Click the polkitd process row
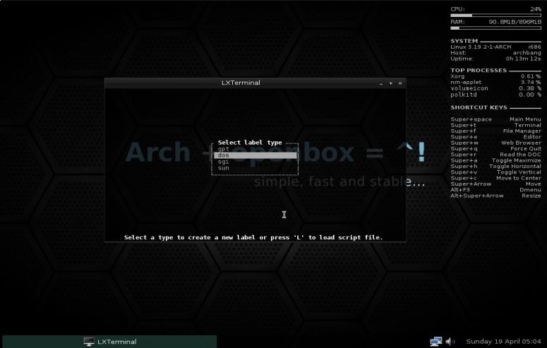547x348 pixels. [x=495, y=95]
